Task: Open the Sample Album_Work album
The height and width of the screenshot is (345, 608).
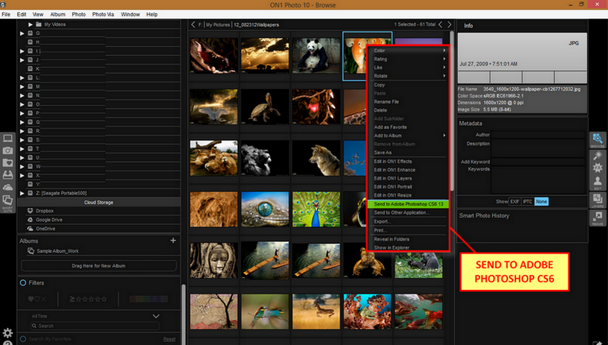Action: click(57, 251)
